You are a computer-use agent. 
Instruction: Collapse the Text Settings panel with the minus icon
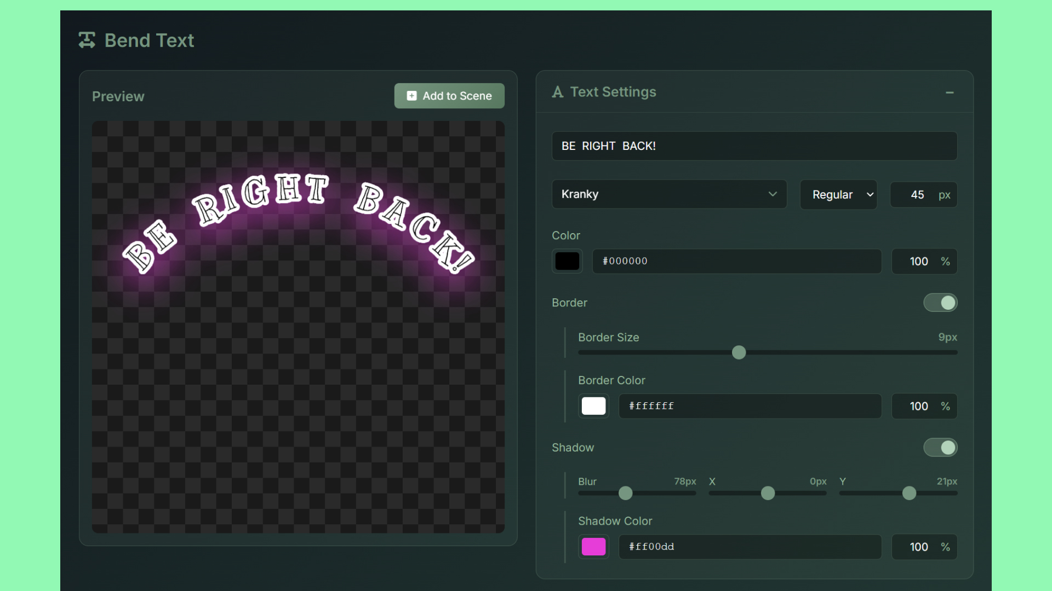pos(950,92)
